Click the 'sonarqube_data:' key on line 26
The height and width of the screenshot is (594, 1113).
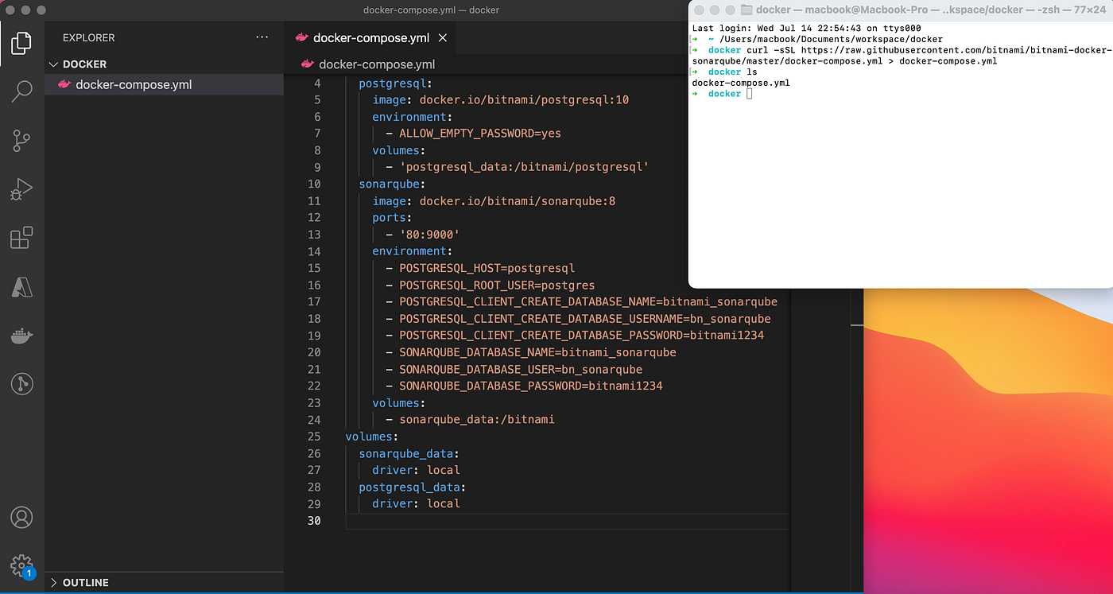point(409,453)
